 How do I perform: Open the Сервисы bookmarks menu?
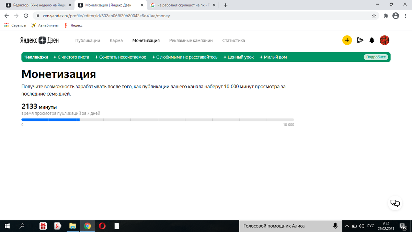coord(15,25)
